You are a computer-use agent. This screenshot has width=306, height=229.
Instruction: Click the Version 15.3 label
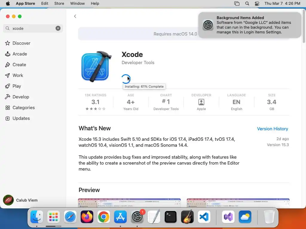[278, 145]
